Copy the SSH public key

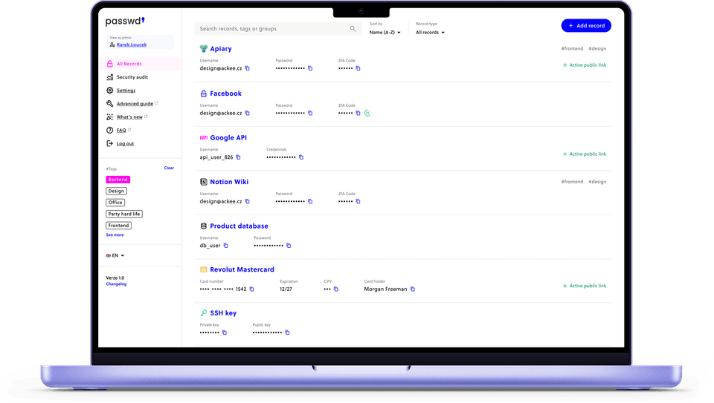[x=287, y=332]
